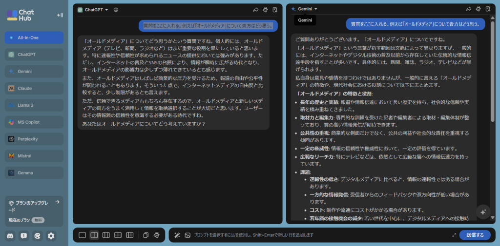This screenshot has height=246, width=500.
Task: Attach an image to the prompt
Action: click(187, 235)
